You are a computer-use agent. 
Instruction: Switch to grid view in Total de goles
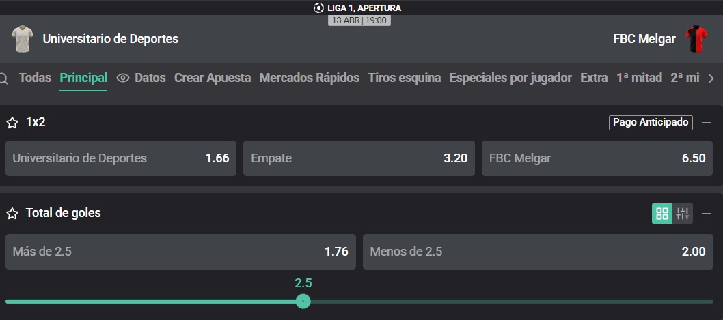[x=662, y=214]
